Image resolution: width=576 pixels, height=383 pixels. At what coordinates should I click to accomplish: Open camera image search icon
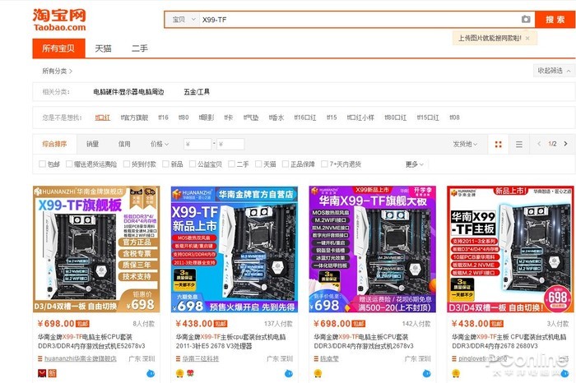526,20
